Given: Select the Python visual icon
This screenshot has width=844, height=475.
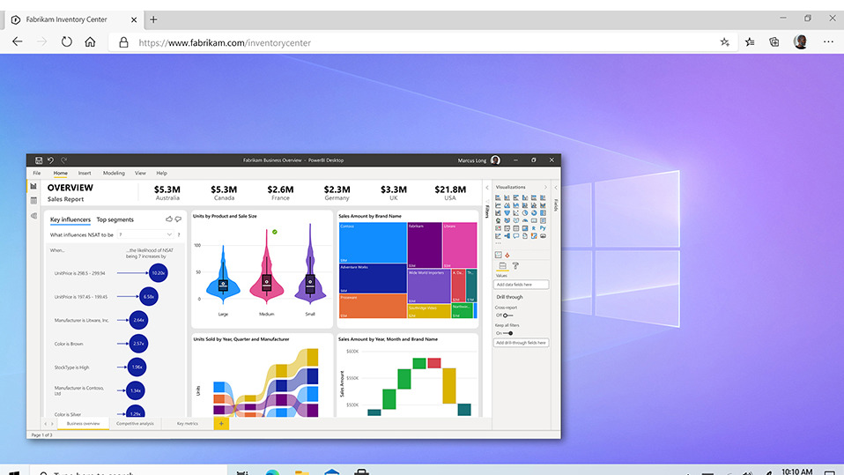Looking at the screenshot, I should (x=543, y=228).
